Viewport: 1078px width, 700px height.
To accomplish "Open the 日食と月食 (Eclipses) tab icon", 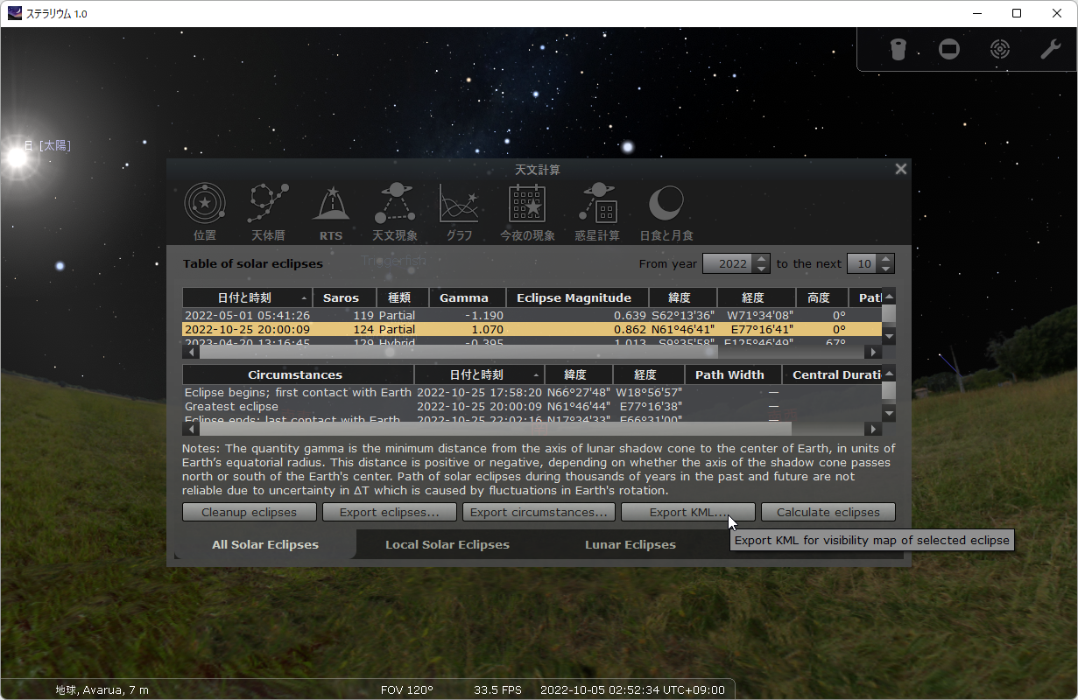I will [x=666, y=204].
